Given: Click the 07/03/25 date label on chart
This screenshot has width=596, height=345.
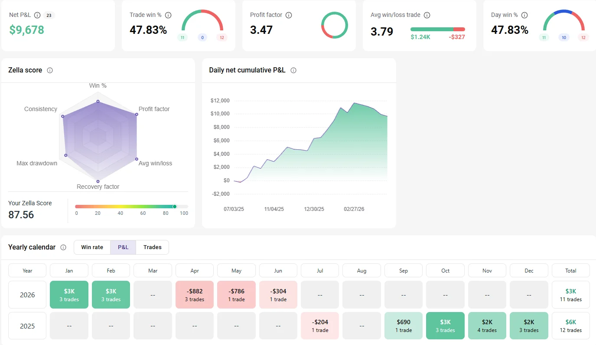Looking at the screenshot, I should pos(234,209).
